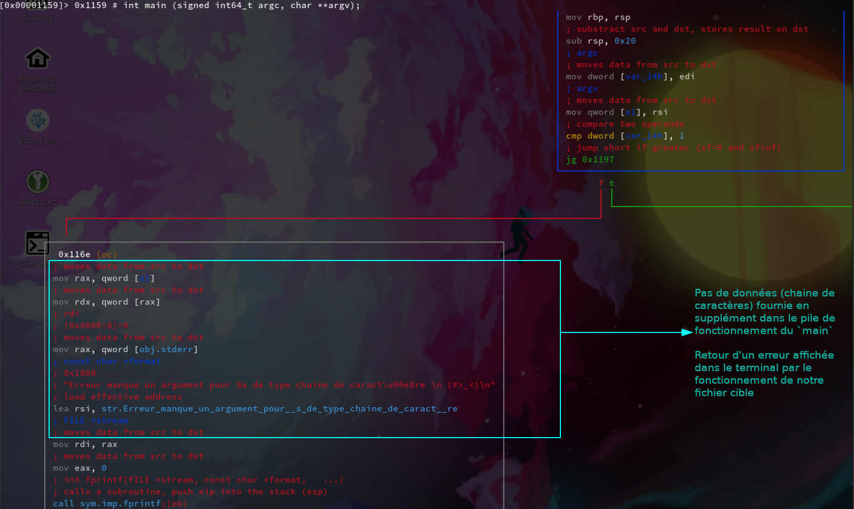Click the str.Erreur_manque_un_argument string reference
The height and width of the screenshot is (509, 854).
pyautogui.click(x=279, y=409)
